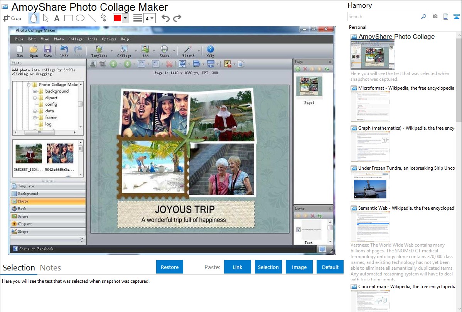Click the blue Help question icon
The width and height of the screenshot is (462, 312).
pyautogui.click(x=210, y=51)
